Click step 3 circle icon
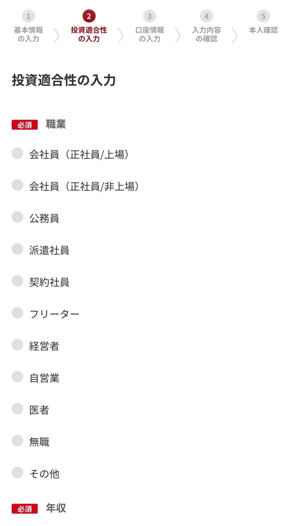Screen dimensions: 292x526 click(x=149, y=16)
